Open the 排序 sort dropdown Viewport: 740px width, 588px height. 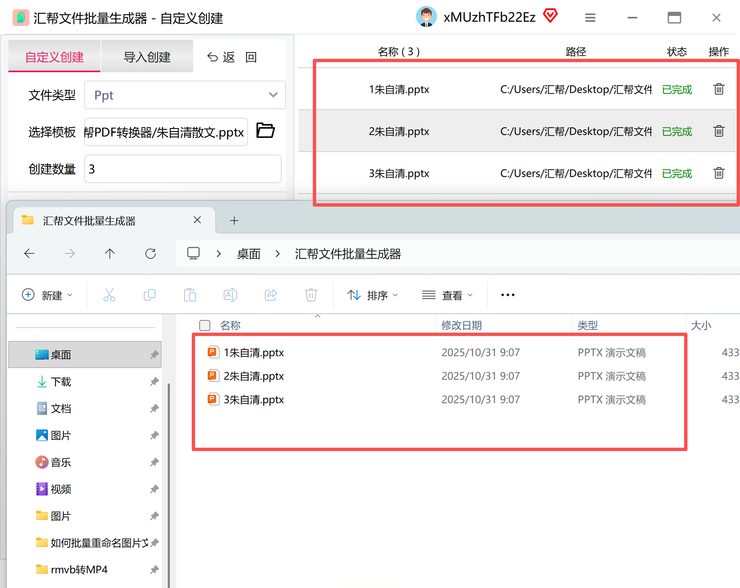373,295
